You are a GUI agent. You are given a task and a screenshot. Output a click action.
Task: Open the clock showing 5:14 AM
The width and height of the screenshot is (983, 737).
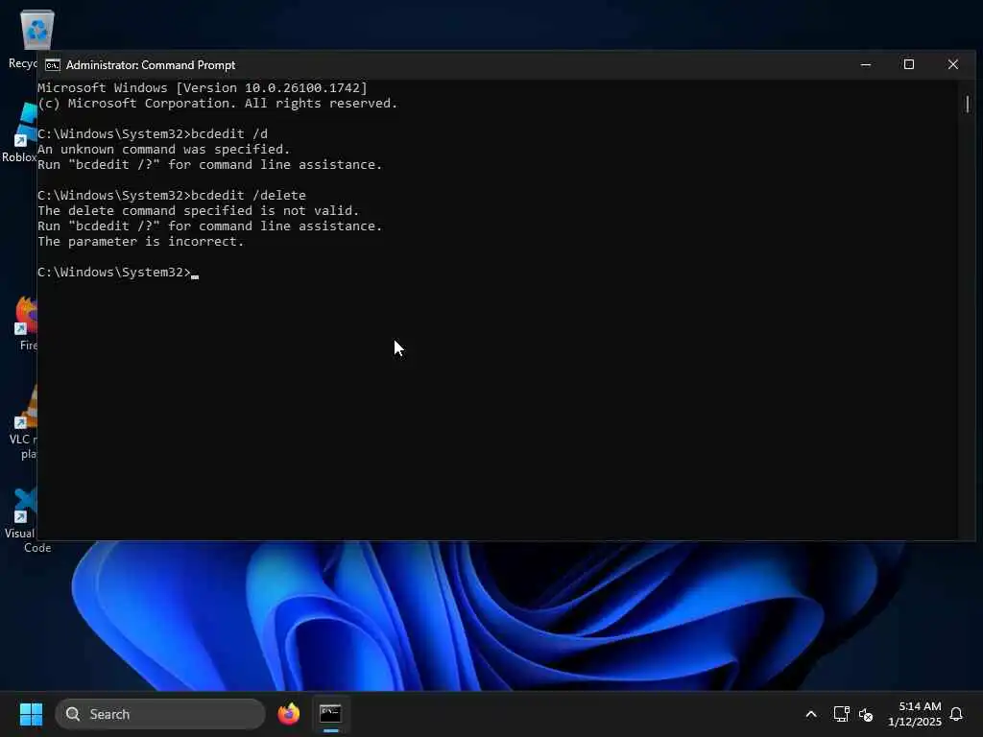coord(915,714)
